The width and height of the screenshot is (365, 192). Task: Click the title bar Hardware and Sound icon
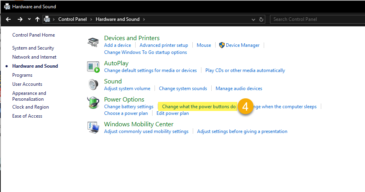point(7,6)
